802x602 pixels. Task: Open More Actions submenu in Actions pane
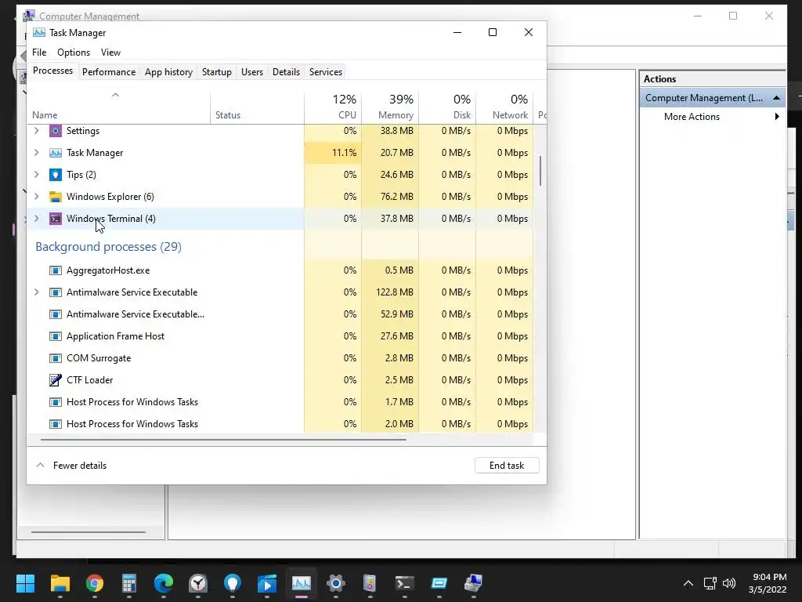712,117
